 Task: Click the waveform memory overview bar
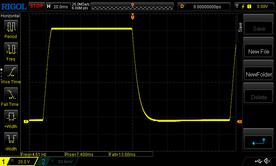point(132,7)
